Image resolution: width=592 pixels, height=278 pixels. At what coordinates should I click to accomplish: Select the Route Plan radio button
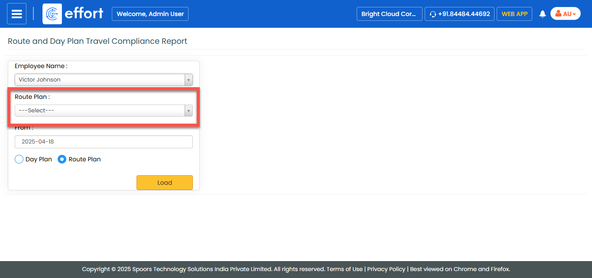point(62,159)
